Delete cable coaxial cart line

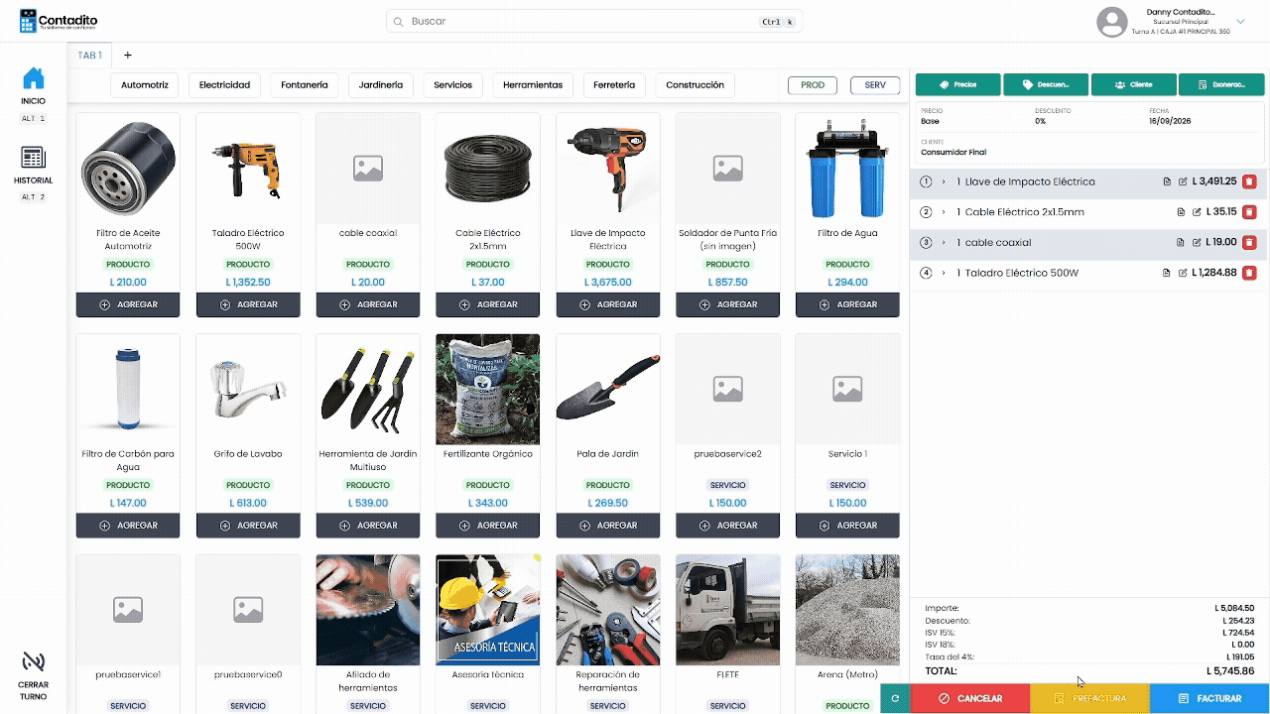[x=1249, y=242]
